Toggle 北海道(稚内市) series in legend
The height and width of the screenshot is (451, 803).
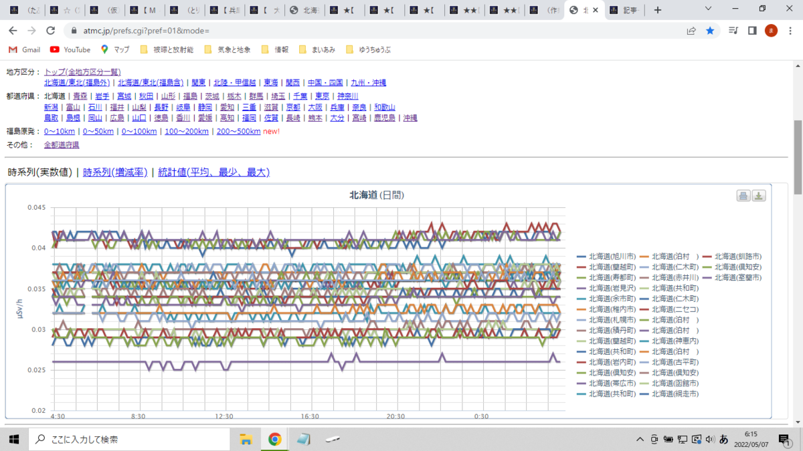coord(606,309)
